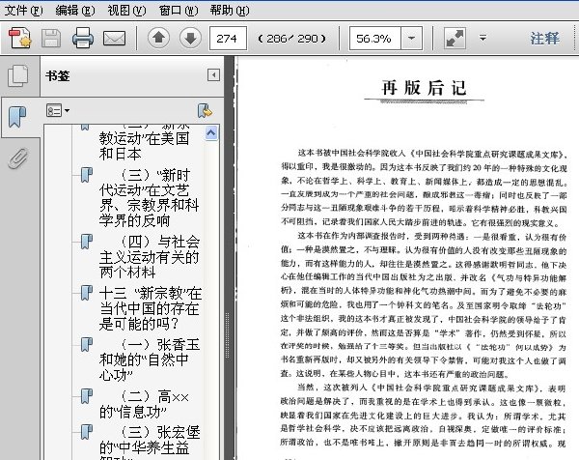Click bookmark icon beside 十三 新宗教
579x460 pixels.
(x=87, y=293)
